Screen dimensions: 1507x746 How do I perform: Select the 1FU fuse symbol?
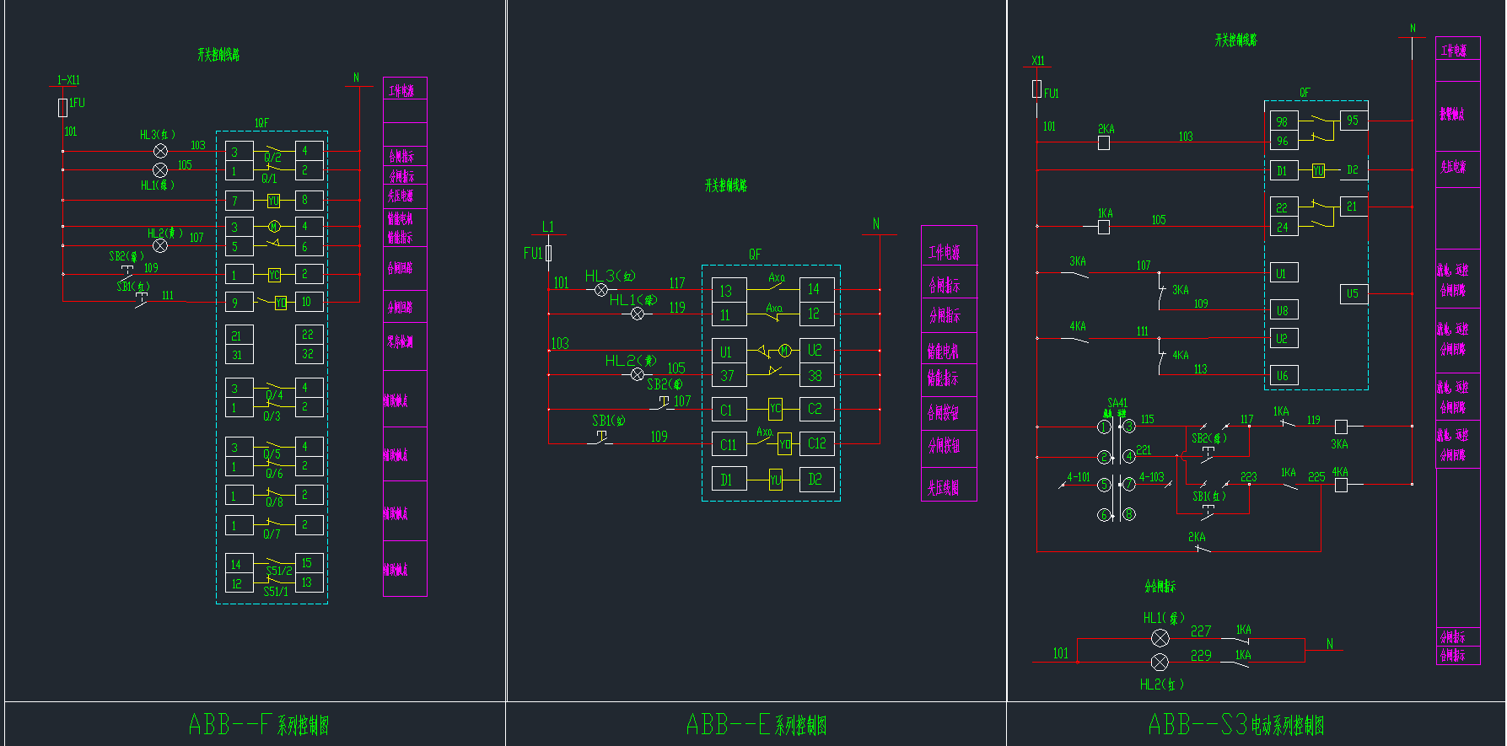62,107
